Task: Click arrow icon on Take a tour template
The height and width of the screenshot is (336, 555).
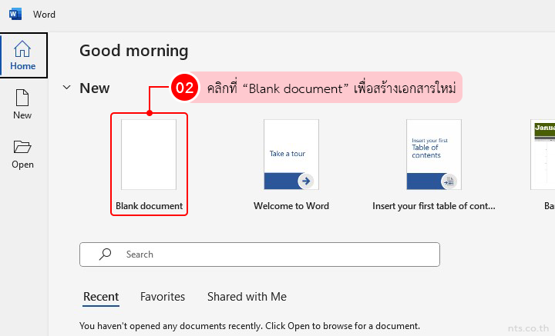Action: pos(306,181)
